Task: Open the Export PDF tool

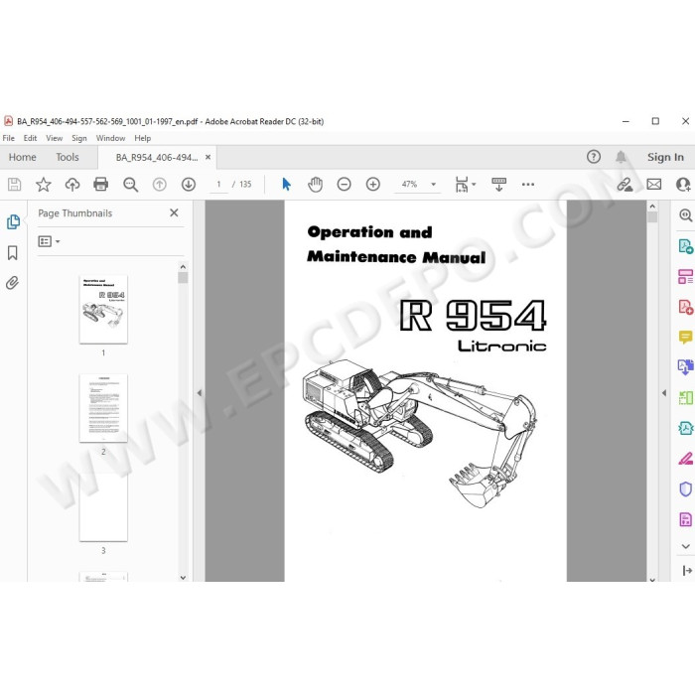Action: coord(685,246)
